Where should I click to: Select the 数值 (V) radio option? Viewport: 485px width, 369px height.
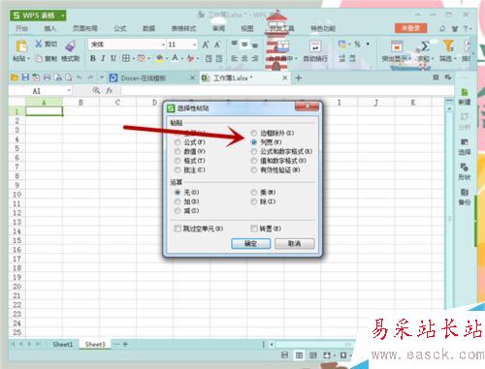click(178, 151)
